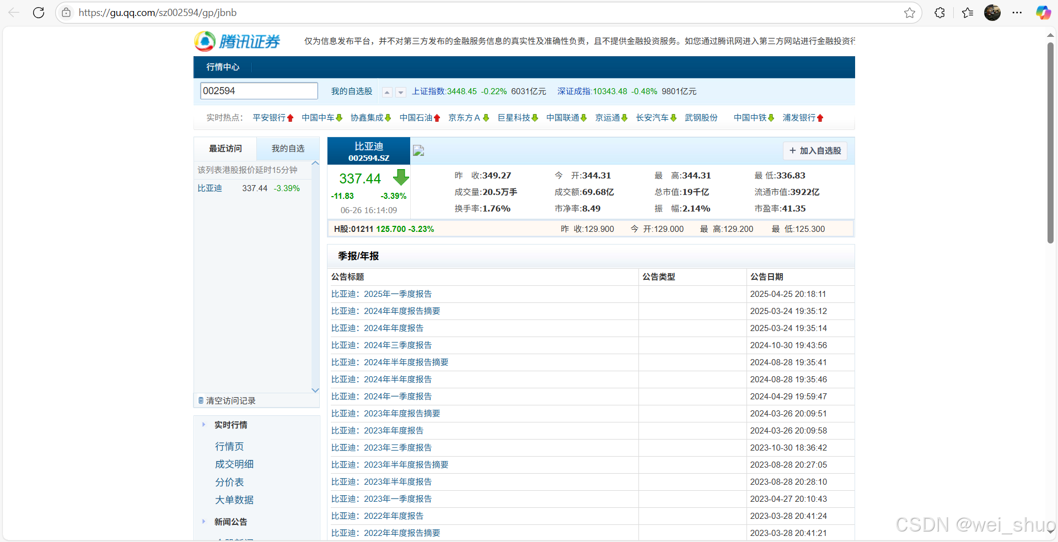Open 成交明细 in sidebar

pyautogui.click(x=234, y=464)
